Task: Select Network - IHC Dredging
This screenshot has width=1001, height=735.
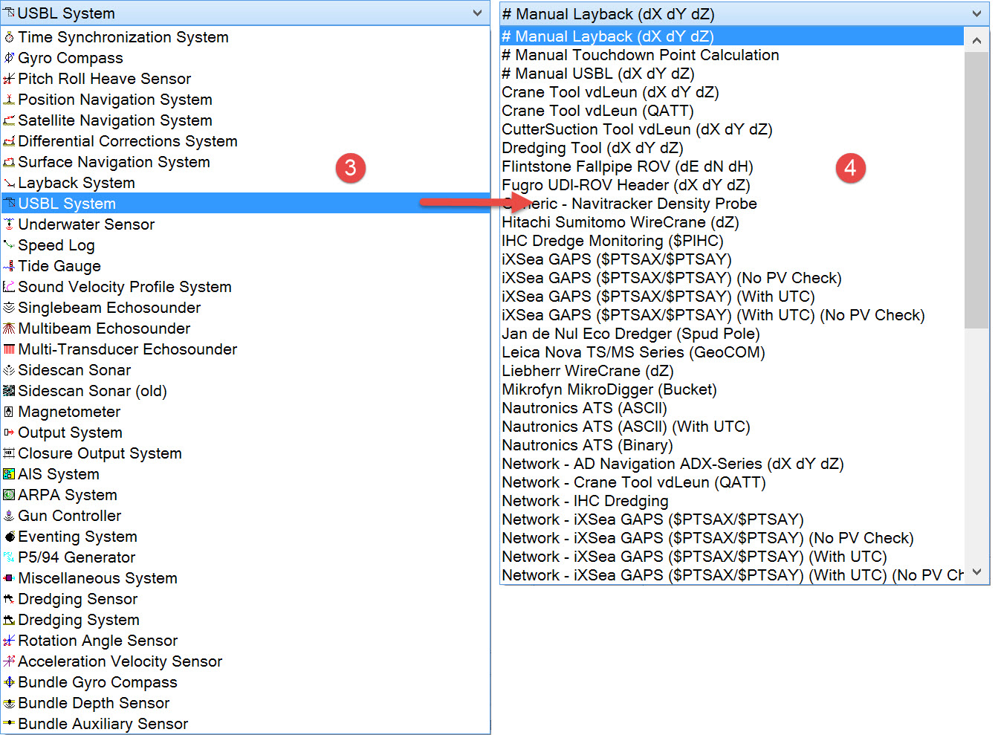Action: click(732, 501)
